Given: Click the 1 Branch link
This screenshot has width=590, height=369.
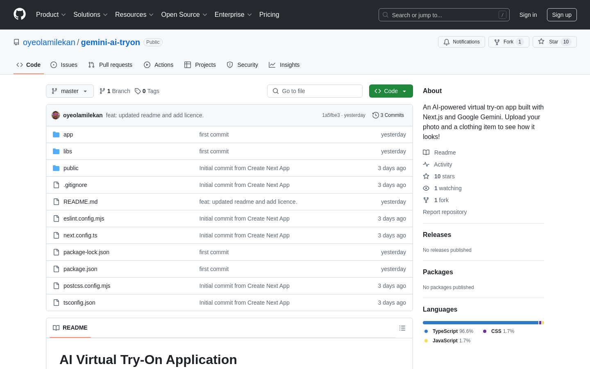Looking at the screenshot, I should pyautogui.click(x=115, y=91).
